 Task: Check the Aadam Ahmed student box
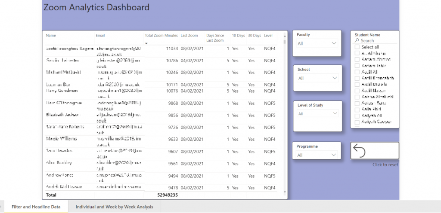coord(357,59)
